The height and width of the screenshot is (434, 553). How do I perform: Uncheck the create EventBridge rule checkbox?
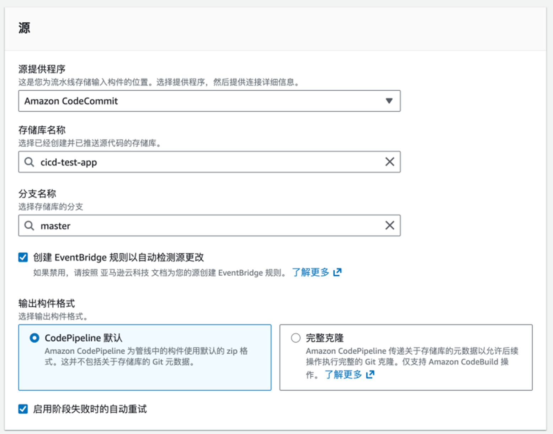pos(23,257)
